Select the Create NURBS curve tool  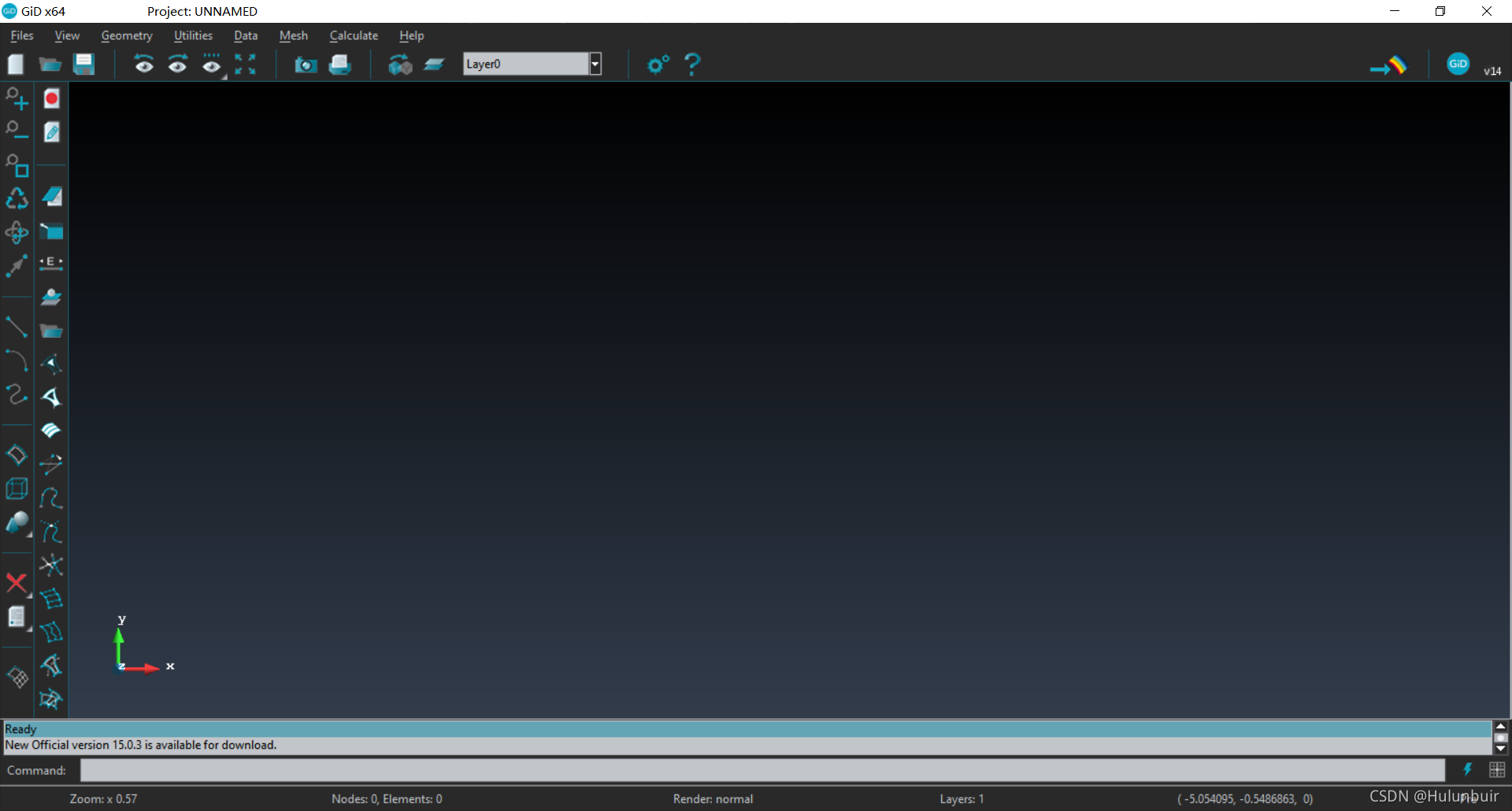click(17, 394)
